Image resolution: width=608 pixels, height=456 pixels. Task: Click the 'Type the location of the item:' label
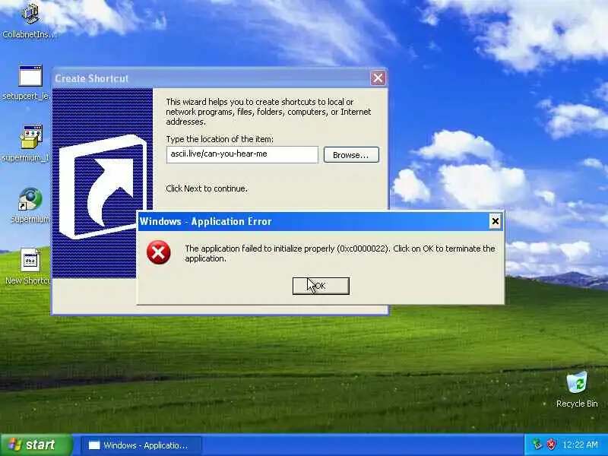pos(220,139)
